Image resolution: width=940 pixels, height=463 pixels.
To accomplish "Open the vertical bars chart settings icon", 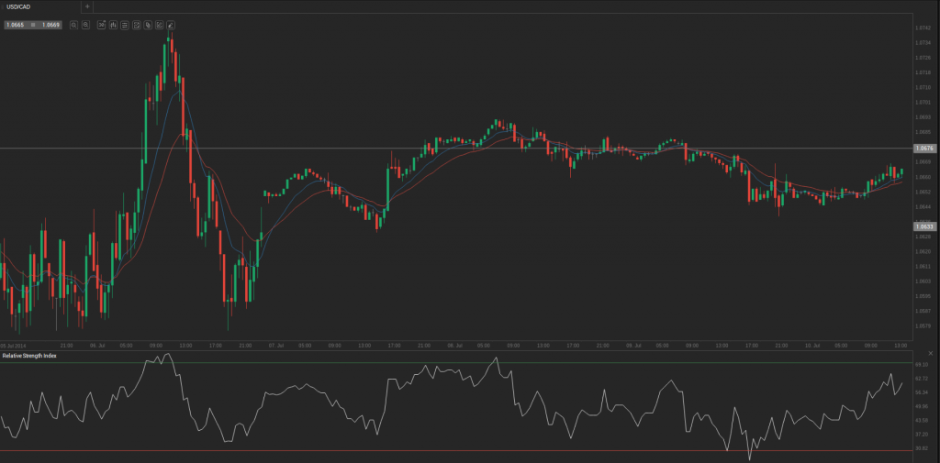I will pyautogui.click(x=113, y=25).
